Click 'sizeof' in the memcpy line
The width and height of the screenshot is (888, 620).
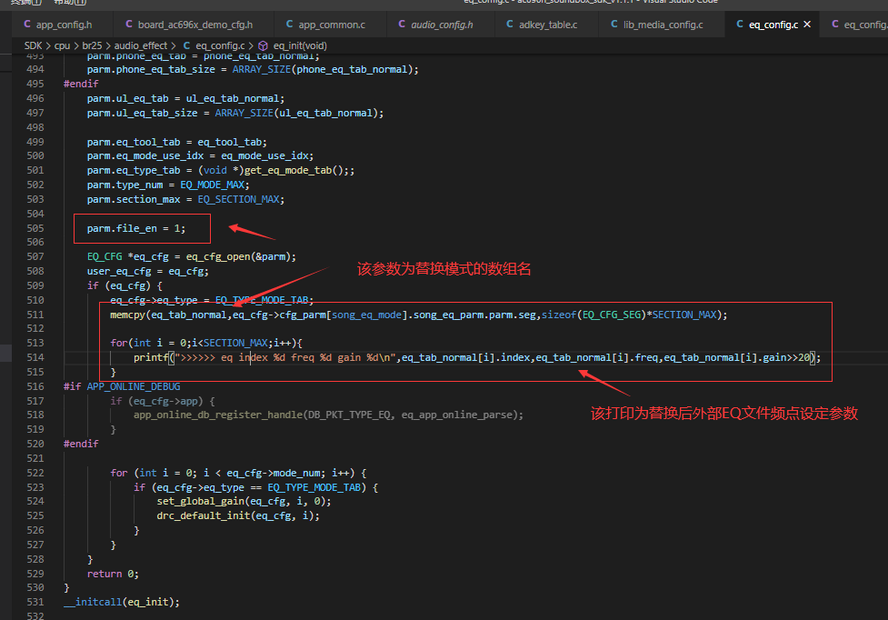[x=558, y=315]
